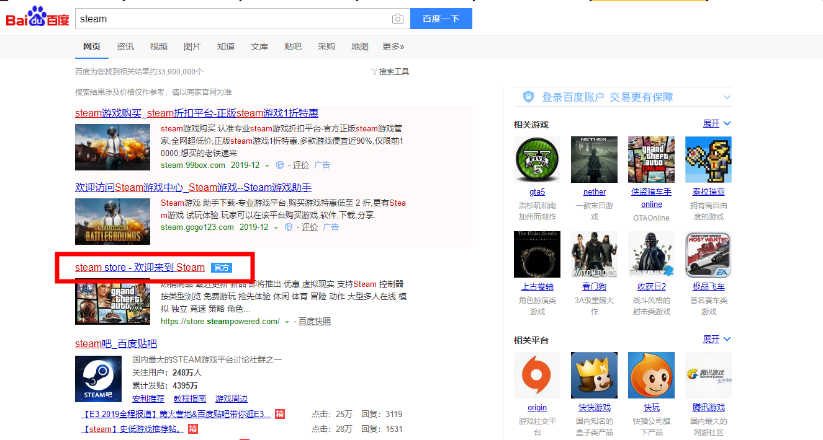Click the STEAM吧 logo thumbnail
823x440 pixels.
click(x=98, y=379)
